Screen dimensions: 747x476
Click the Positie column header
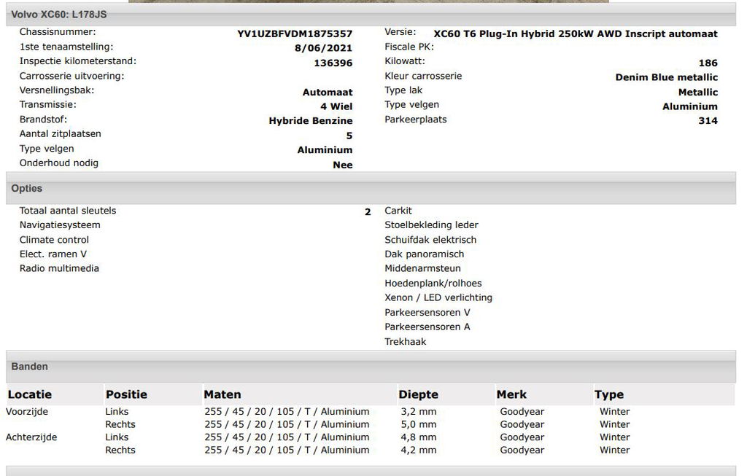point(126,394)
